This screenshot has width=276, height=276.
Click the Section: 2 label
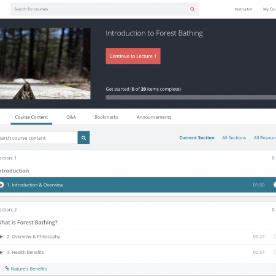pos(8,210)
